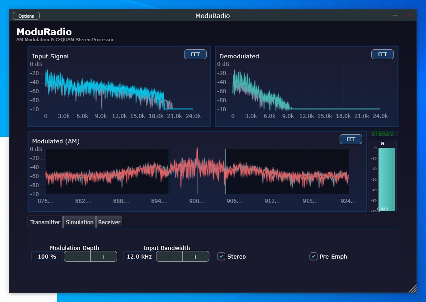Toggle FFT on Modulated (AM) graph
426x302 pixels.
351,139
